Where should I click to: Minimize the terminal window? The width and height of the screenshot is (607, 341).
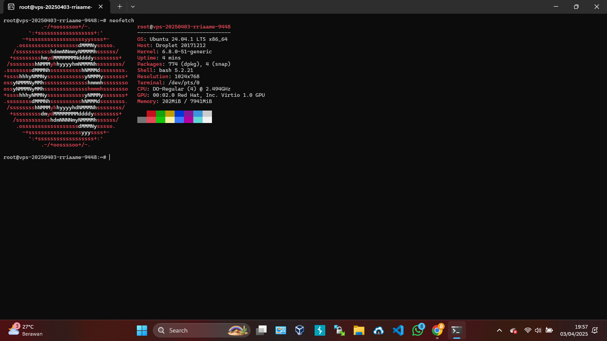556,7
